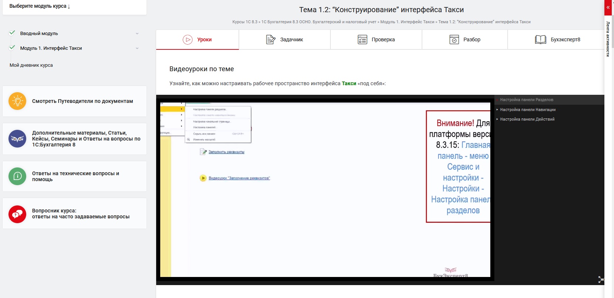Click the owl icon for additional materials

17,139
